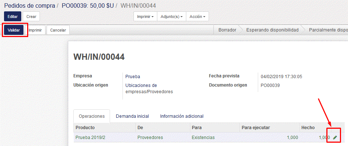Viewport: 348px width, 146px height.
Task: Select Esperando disponibilidad status stage
Action: tap(272, 30)
